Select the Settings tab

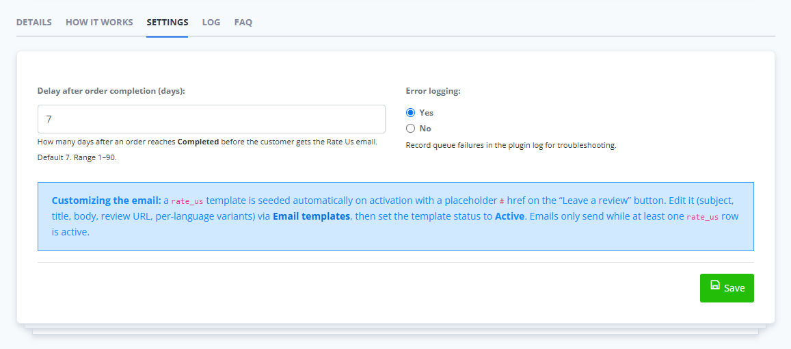(167, 22)
